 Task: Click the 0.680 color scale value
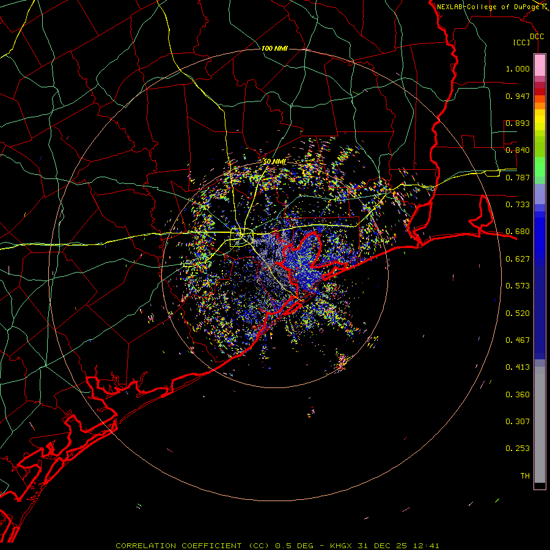pyautogui.click(x=518, y=232)
